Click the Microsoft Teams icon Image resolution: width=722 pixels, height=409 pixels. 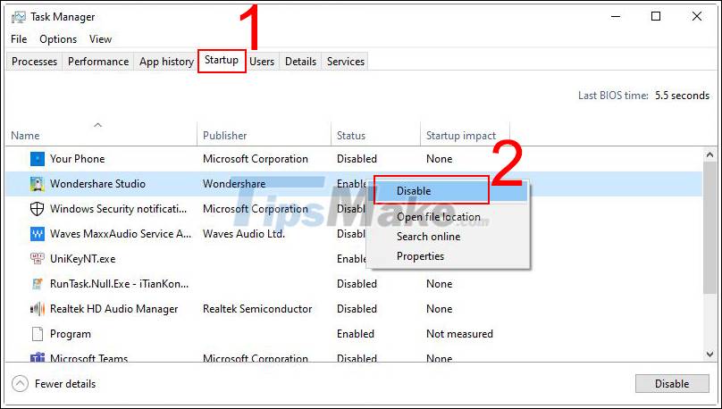[38, 357]
